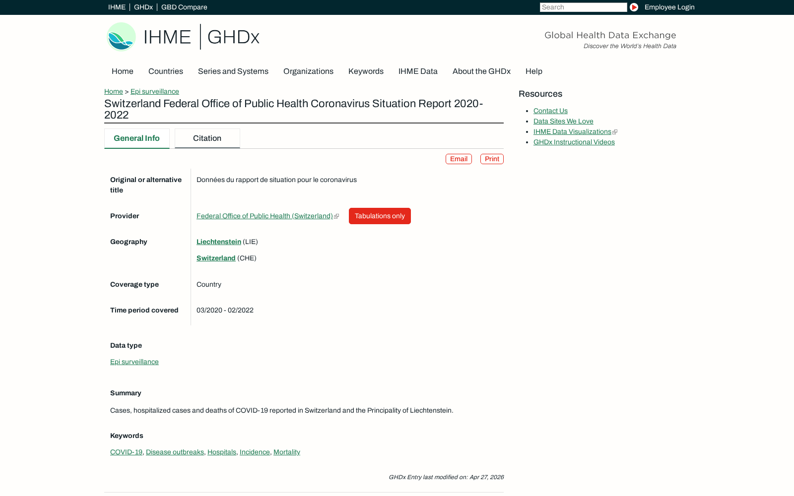Open IHME Data Visualizations link
The width and height of the screenshot is (794, 496).
pyautogui.click(x=572, y=131)
